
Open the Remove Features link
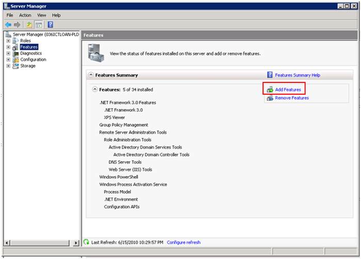tap(292, 98)
